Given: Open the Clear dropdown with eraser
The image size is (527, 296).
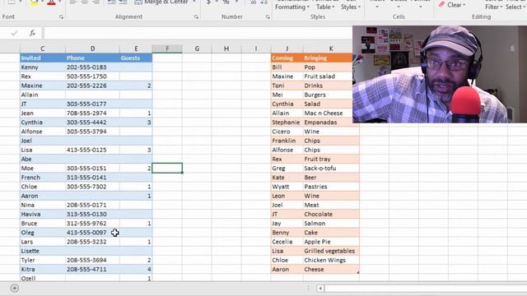Looking at the screenshot, I should (x=452, y=5).
